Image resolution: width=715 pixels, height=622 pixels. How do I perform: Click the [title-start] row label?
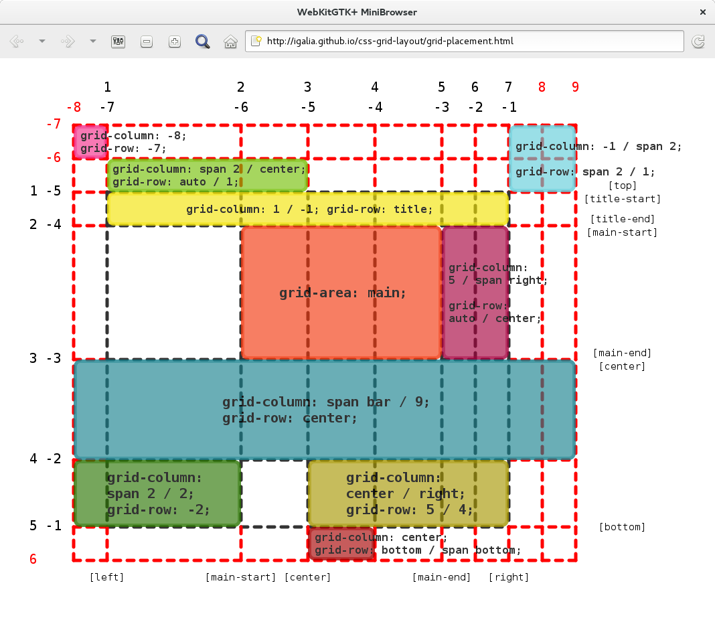623,199
